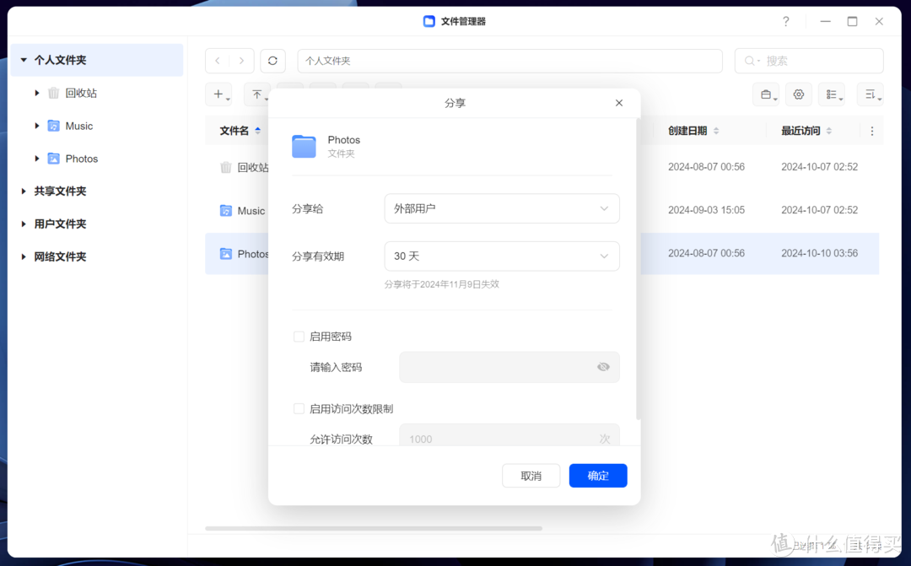Enable the 启用密码 checkbox
The image size is (911, 566).
pos(299,336)
